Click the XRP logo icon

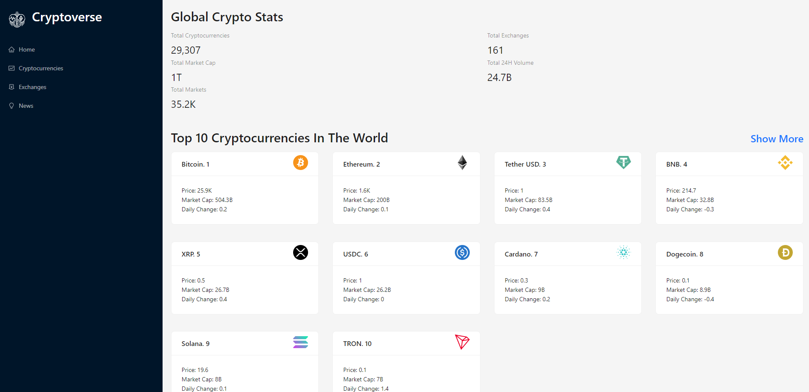[300, 253]
